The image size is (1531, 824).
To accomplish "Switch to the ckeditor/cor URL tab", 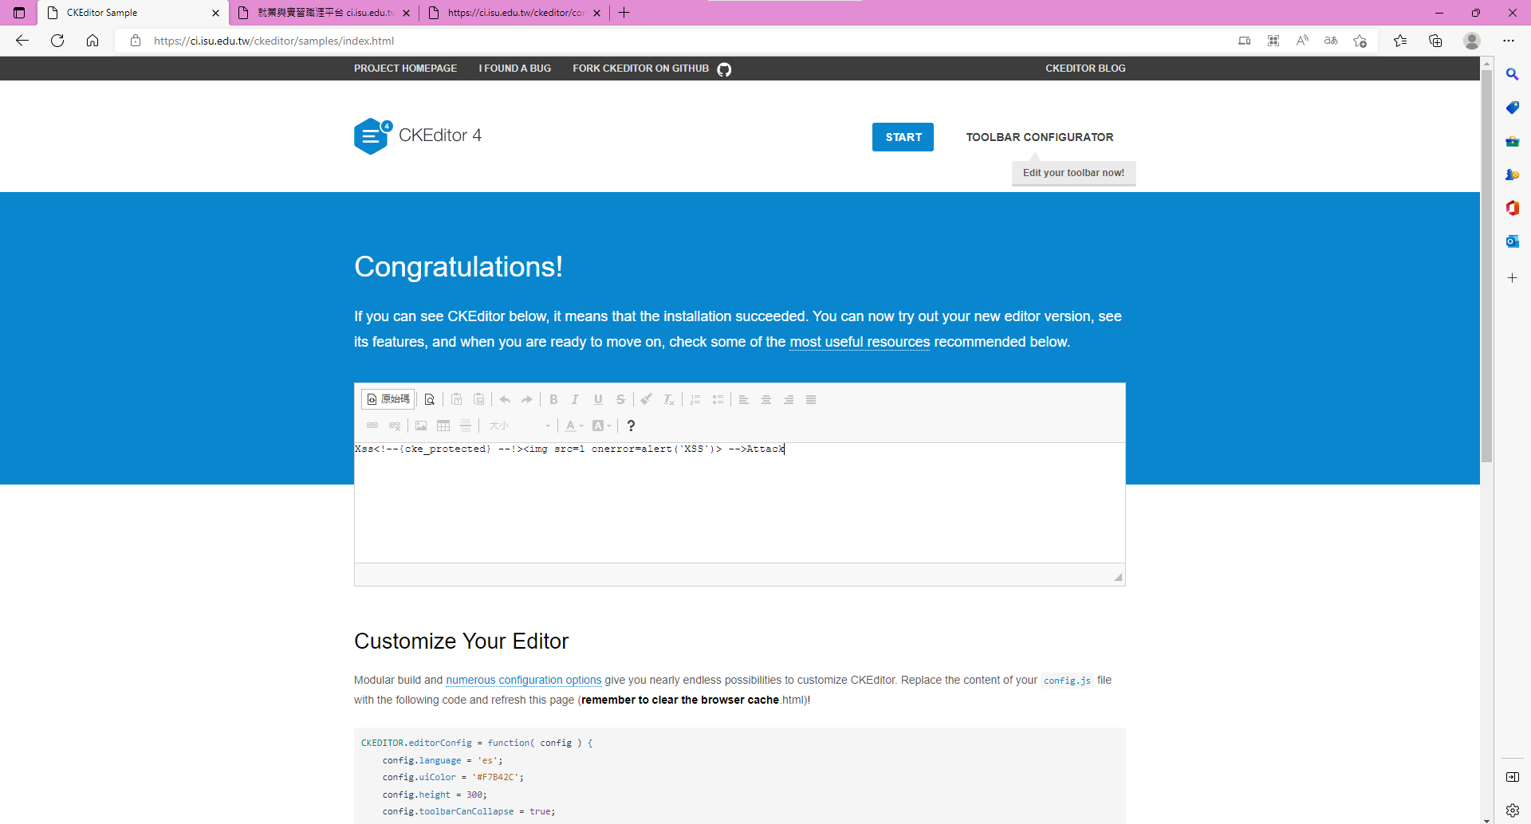I will 515,13.
